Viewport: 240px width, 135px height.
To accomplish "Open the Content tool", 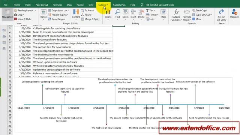I will (76, 14).
